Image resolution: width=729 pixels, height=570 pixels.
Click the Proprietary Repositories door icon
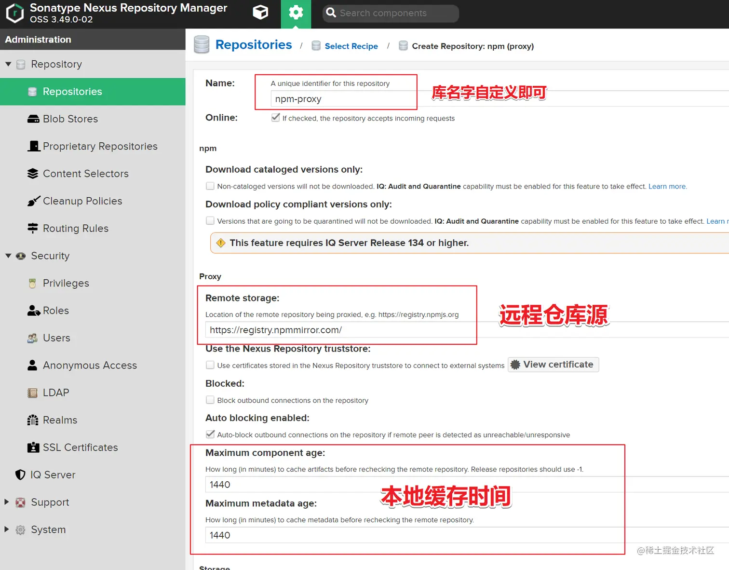(x=34, y=146)
